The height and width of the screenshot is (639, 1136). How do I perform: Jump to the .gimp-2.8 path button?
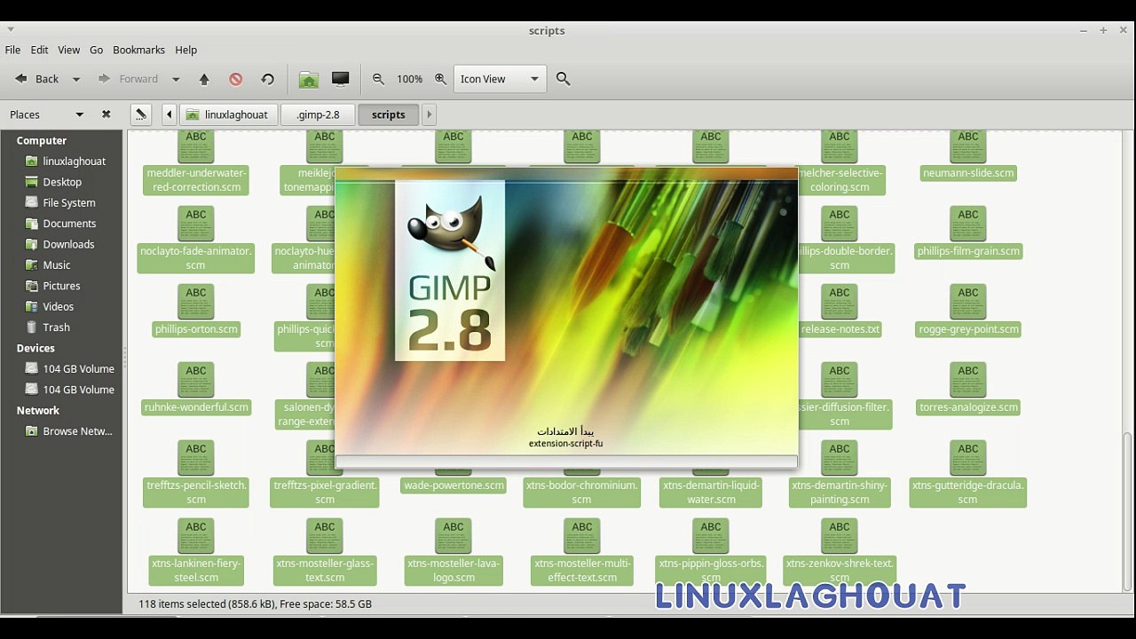[318, 114]
